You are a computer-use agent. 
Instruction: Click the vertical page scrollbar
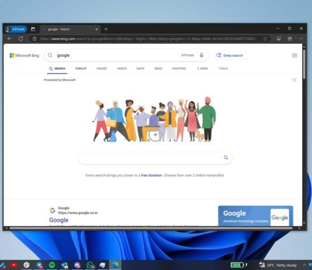point(304,64)
